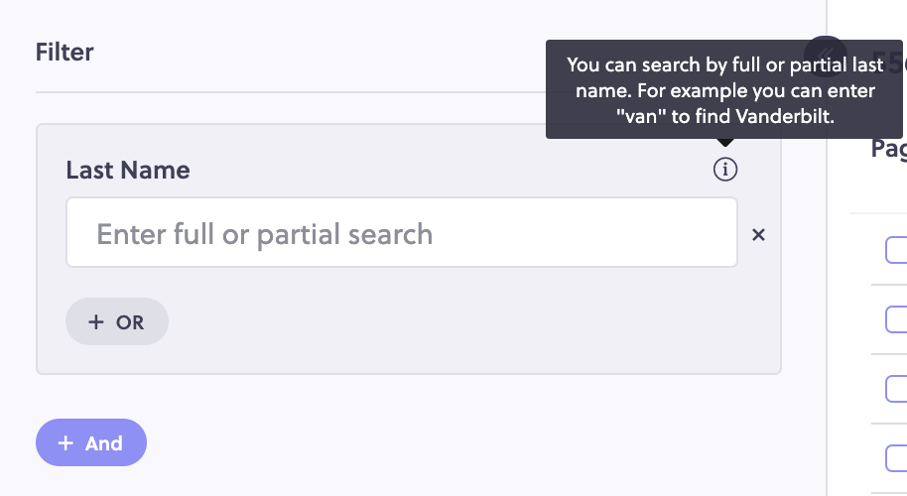Tick the fourth row checkbox in the table
The height and width of the screenshot is (496, 907).
(896, 458)
